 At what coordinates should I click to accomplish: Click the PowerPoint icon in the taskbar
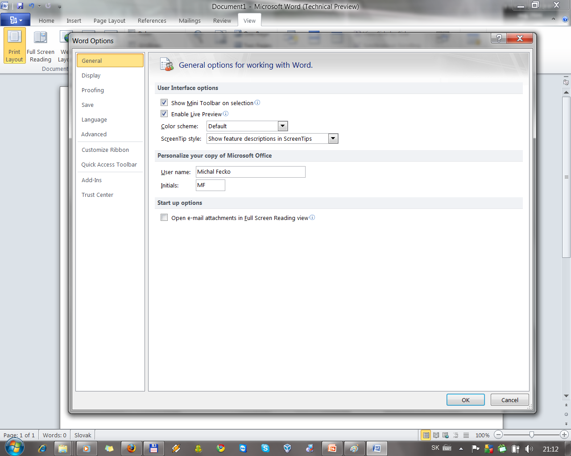pyautogui.click(x=332, y=448)
